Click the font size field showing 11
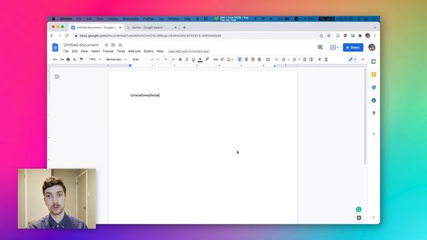 click(x=165, y=59)
